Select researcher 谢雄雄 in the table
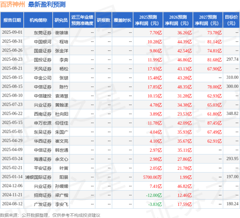 pos(61,33)
